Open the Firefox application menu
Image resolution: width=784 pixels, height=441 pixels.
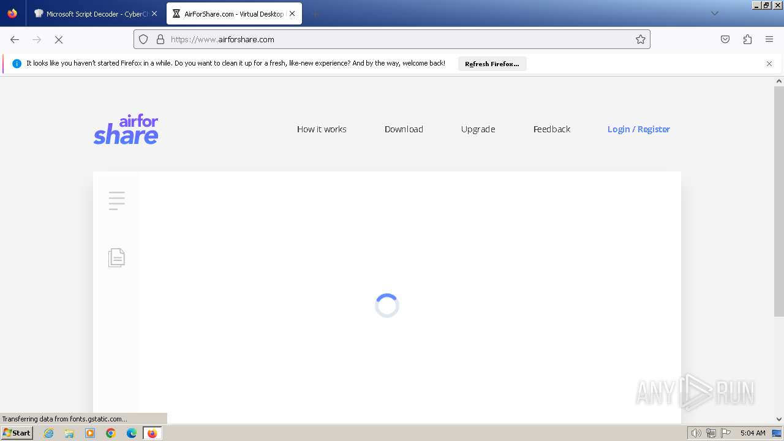[x=769, y=39]
